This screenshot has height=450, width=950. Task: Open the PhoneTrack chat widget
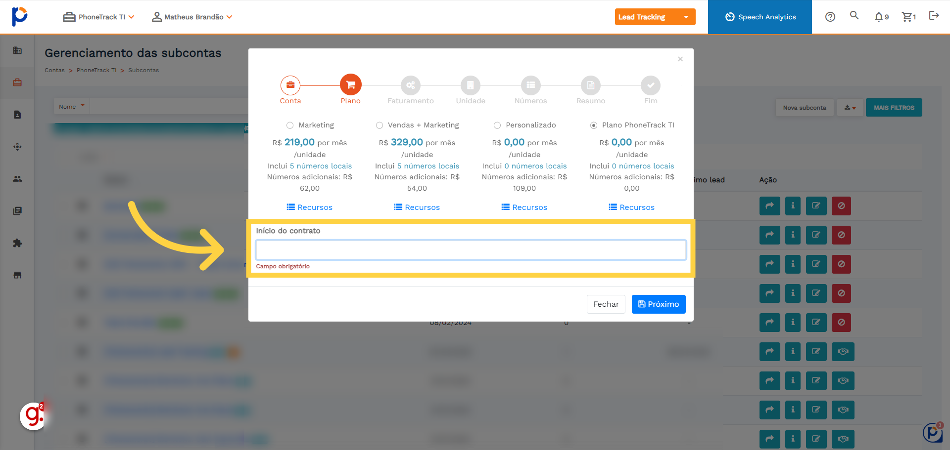pos(933,432)
